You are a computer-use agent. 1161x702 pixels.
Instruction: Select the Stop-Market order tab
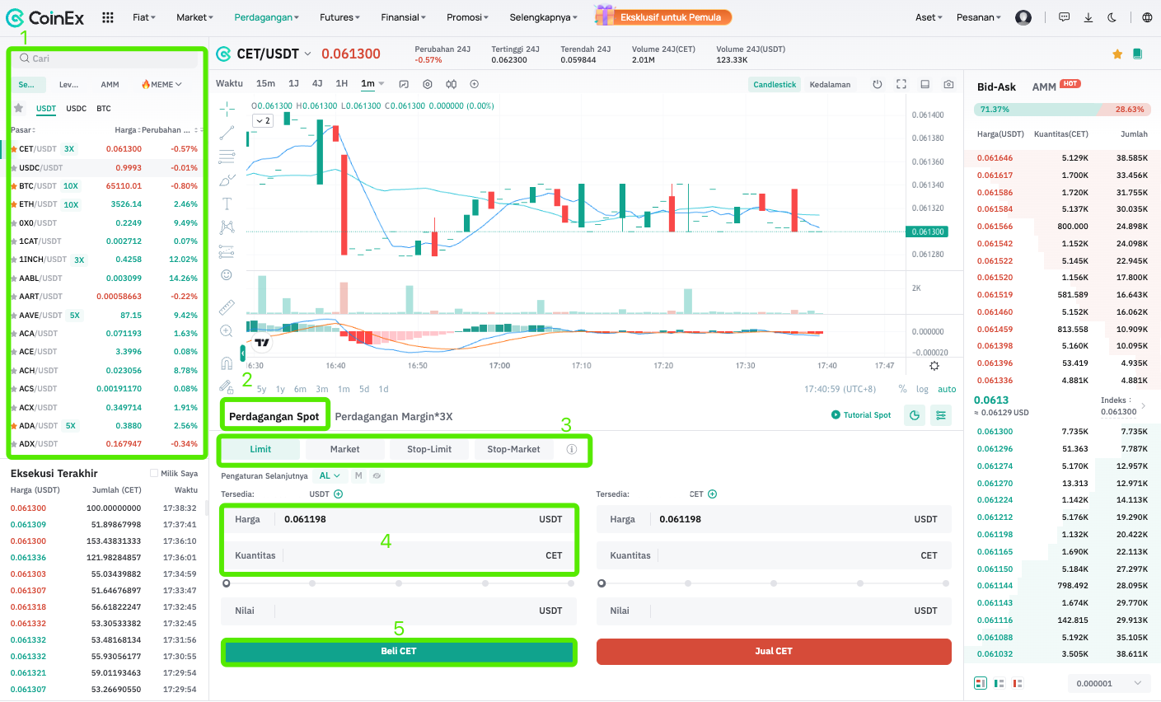[x=513, y=449]
